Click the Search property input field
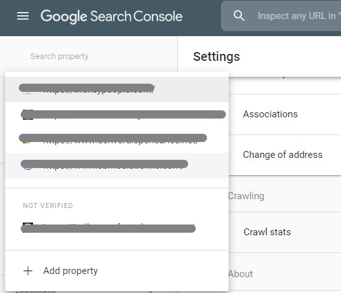Screen dimensions: 341x293 coord(89,56)
